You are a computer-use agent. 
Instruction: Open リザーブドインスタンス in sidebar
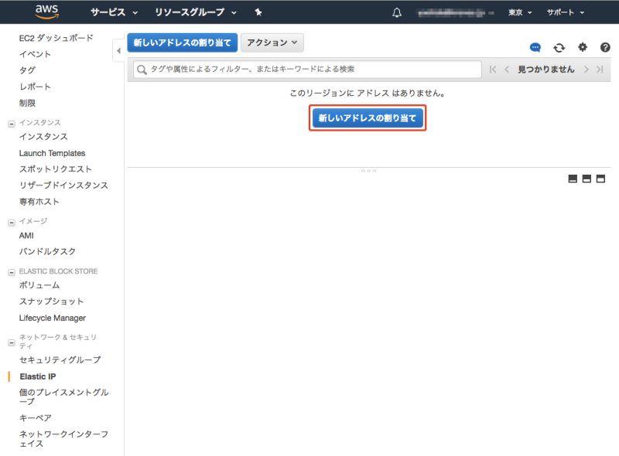pos(63,185)
